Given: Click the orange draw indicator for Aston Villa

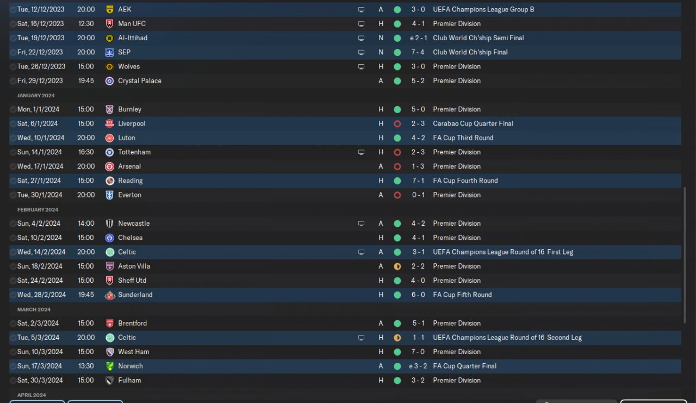Looking at the screenshot, I should 397,266.
